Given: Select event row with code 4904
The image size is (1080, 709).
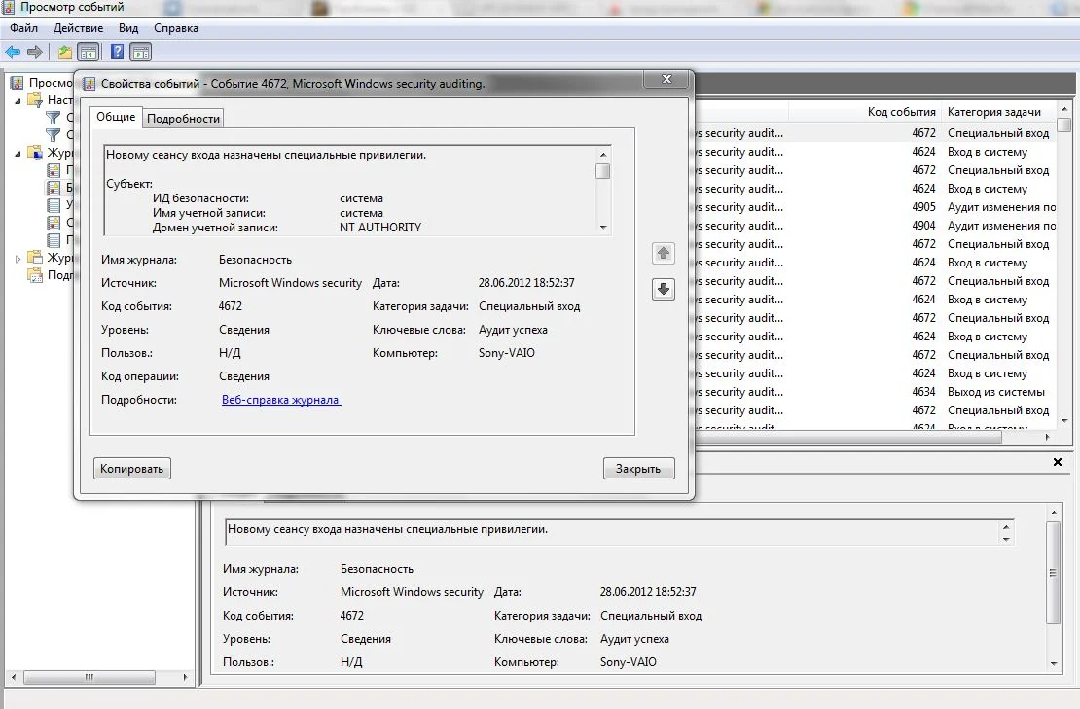Looking at the screenshot, I should pyautogui.click(x=875, y=226).
